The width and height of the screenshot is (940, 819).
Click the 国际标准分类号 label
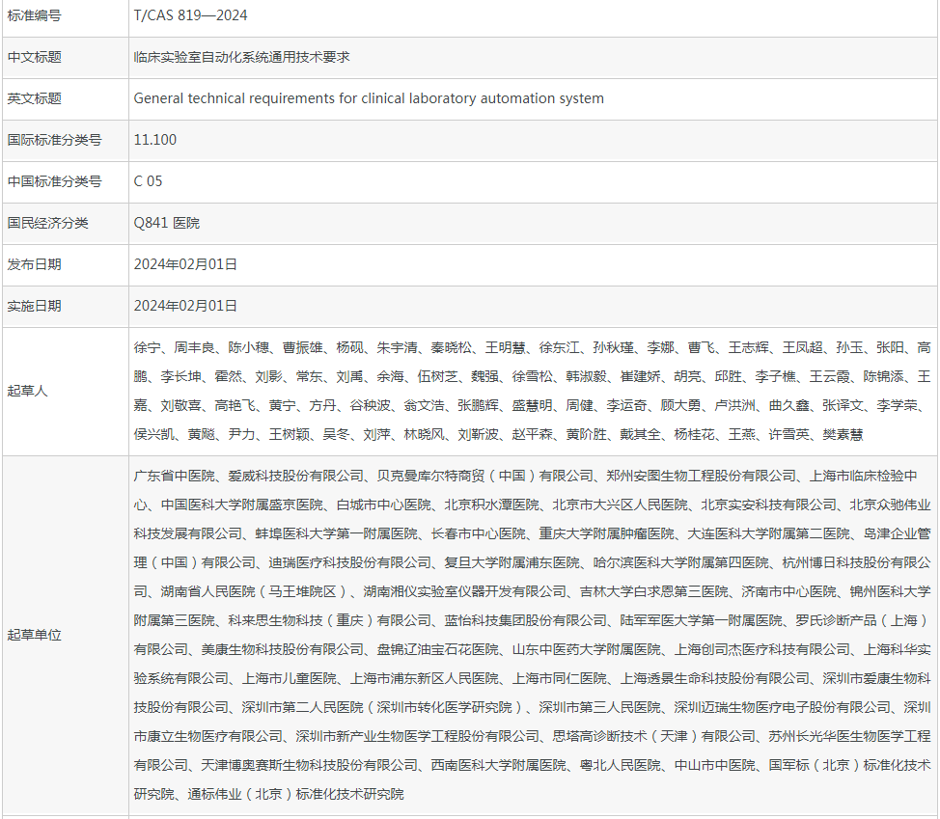pyautogui.click(x=55, y=140)
